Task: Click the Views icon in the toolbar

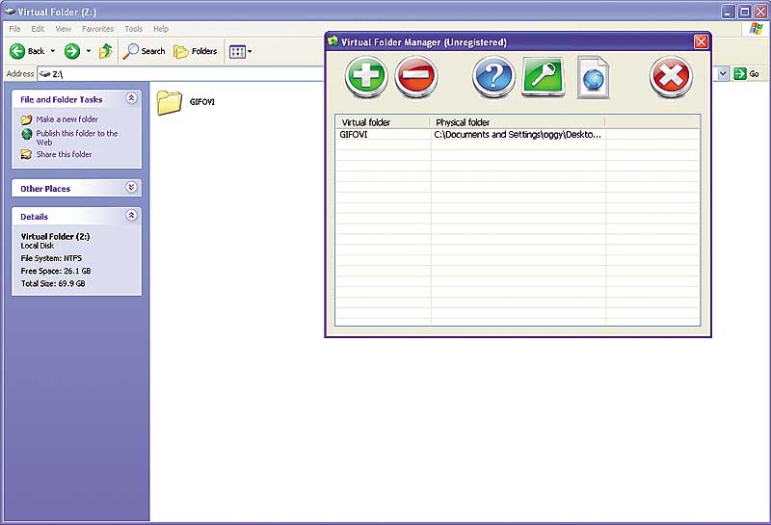Action: [237, 52]
